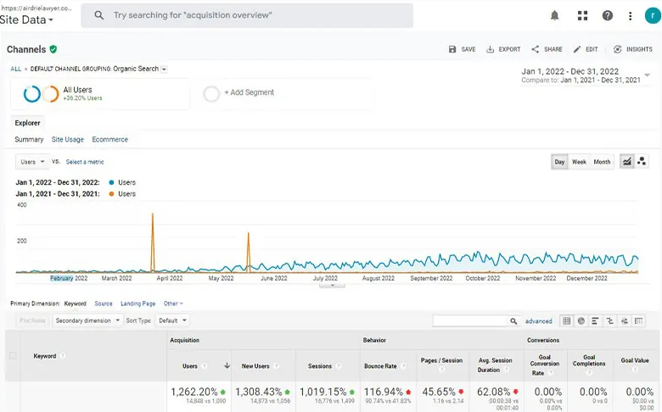Click the search magnifier in table filter

click(x=513, y=321)
